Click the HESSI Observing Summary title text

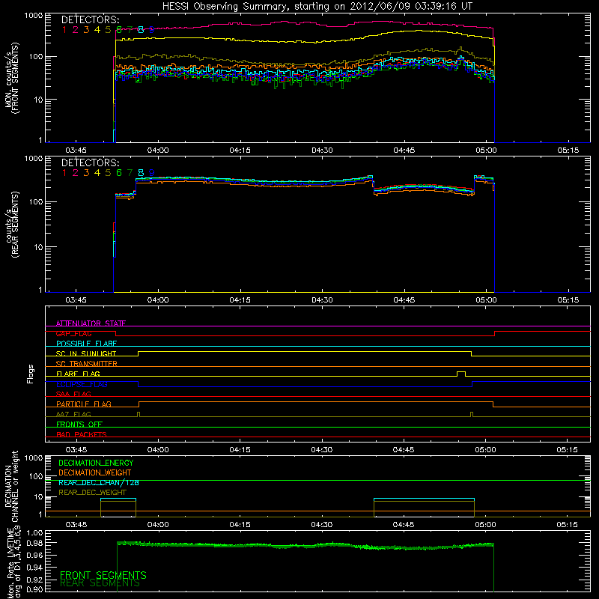coord(317,7)
